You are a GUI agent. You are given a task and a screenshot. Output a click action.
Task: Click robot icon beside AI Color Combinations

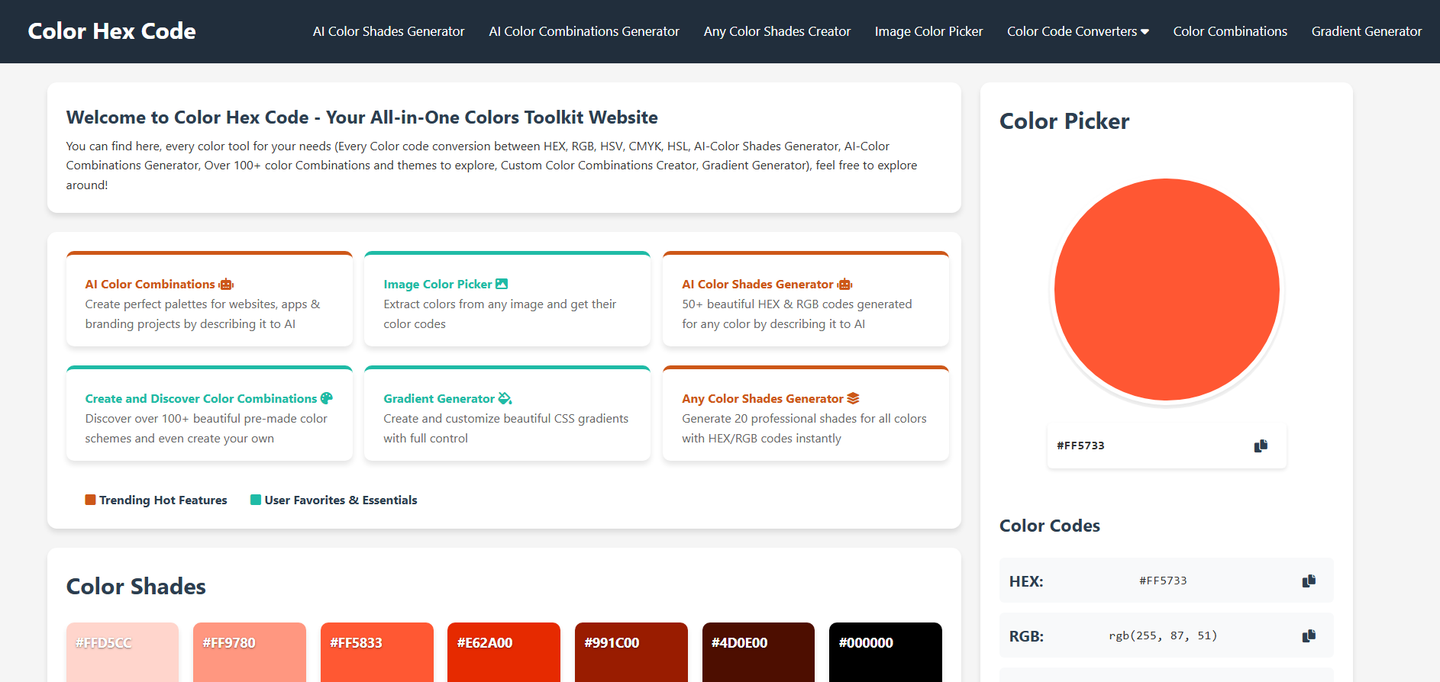(x=226, y=285)
